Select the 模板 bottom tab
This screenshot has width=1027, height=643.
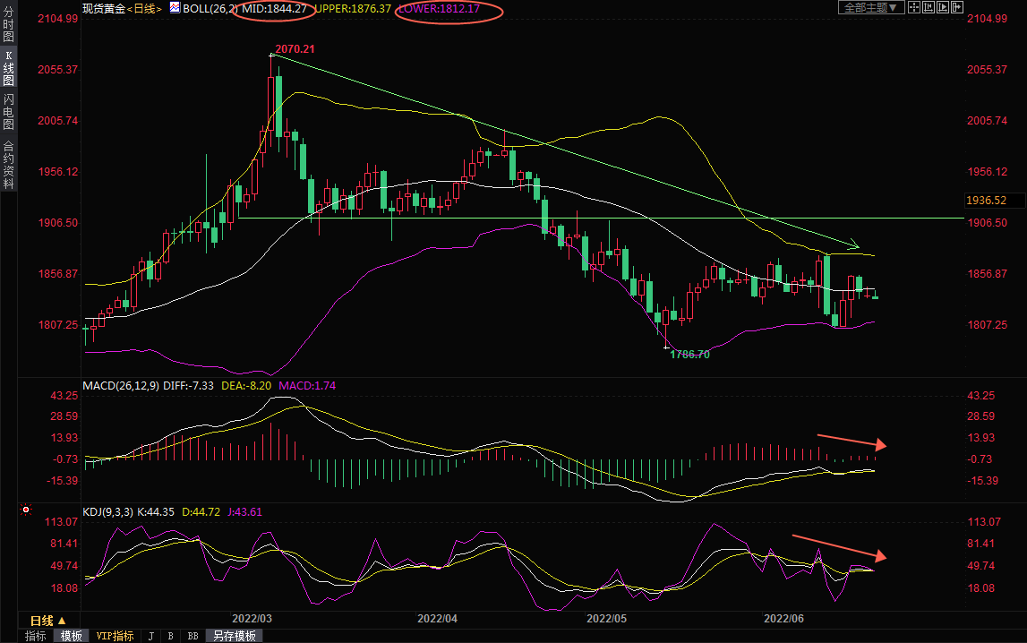click(71, 636)
